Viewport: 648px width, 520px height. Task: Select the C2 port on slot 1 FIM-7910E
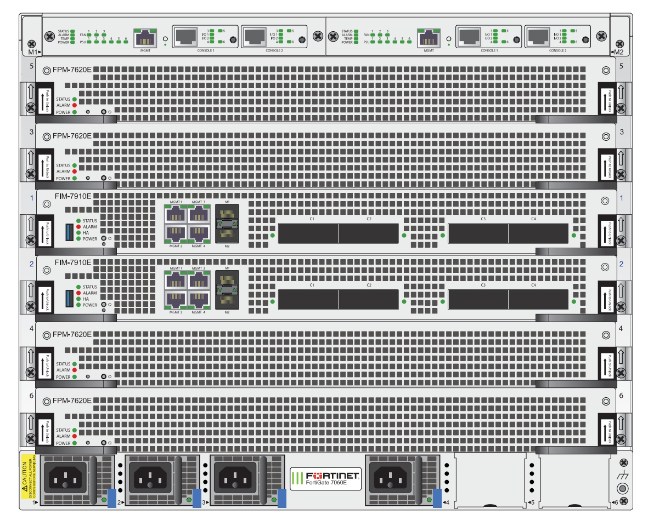click(x=369, y=233)
